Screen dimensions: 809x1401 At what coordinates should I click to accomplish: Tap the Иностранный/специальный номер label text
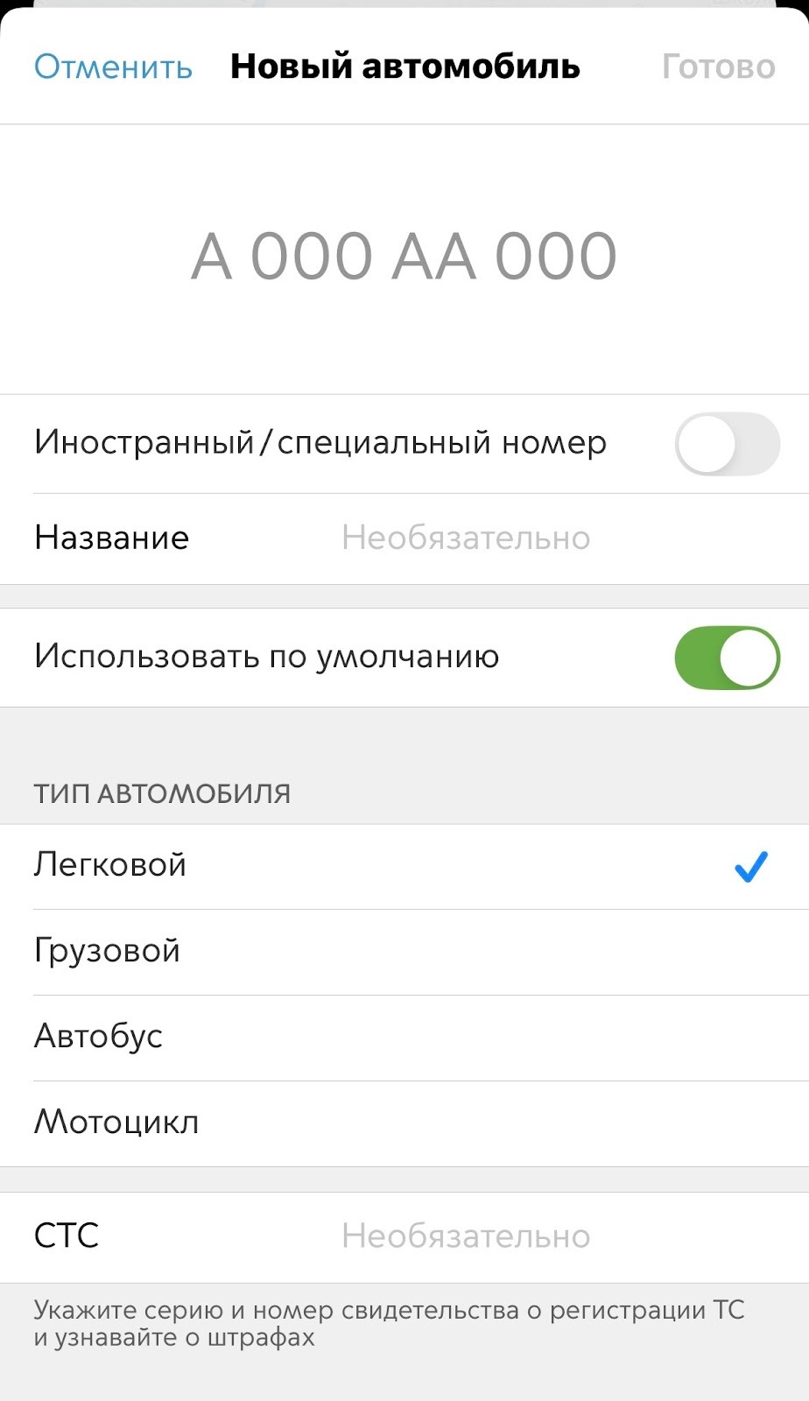pos(320,443)
